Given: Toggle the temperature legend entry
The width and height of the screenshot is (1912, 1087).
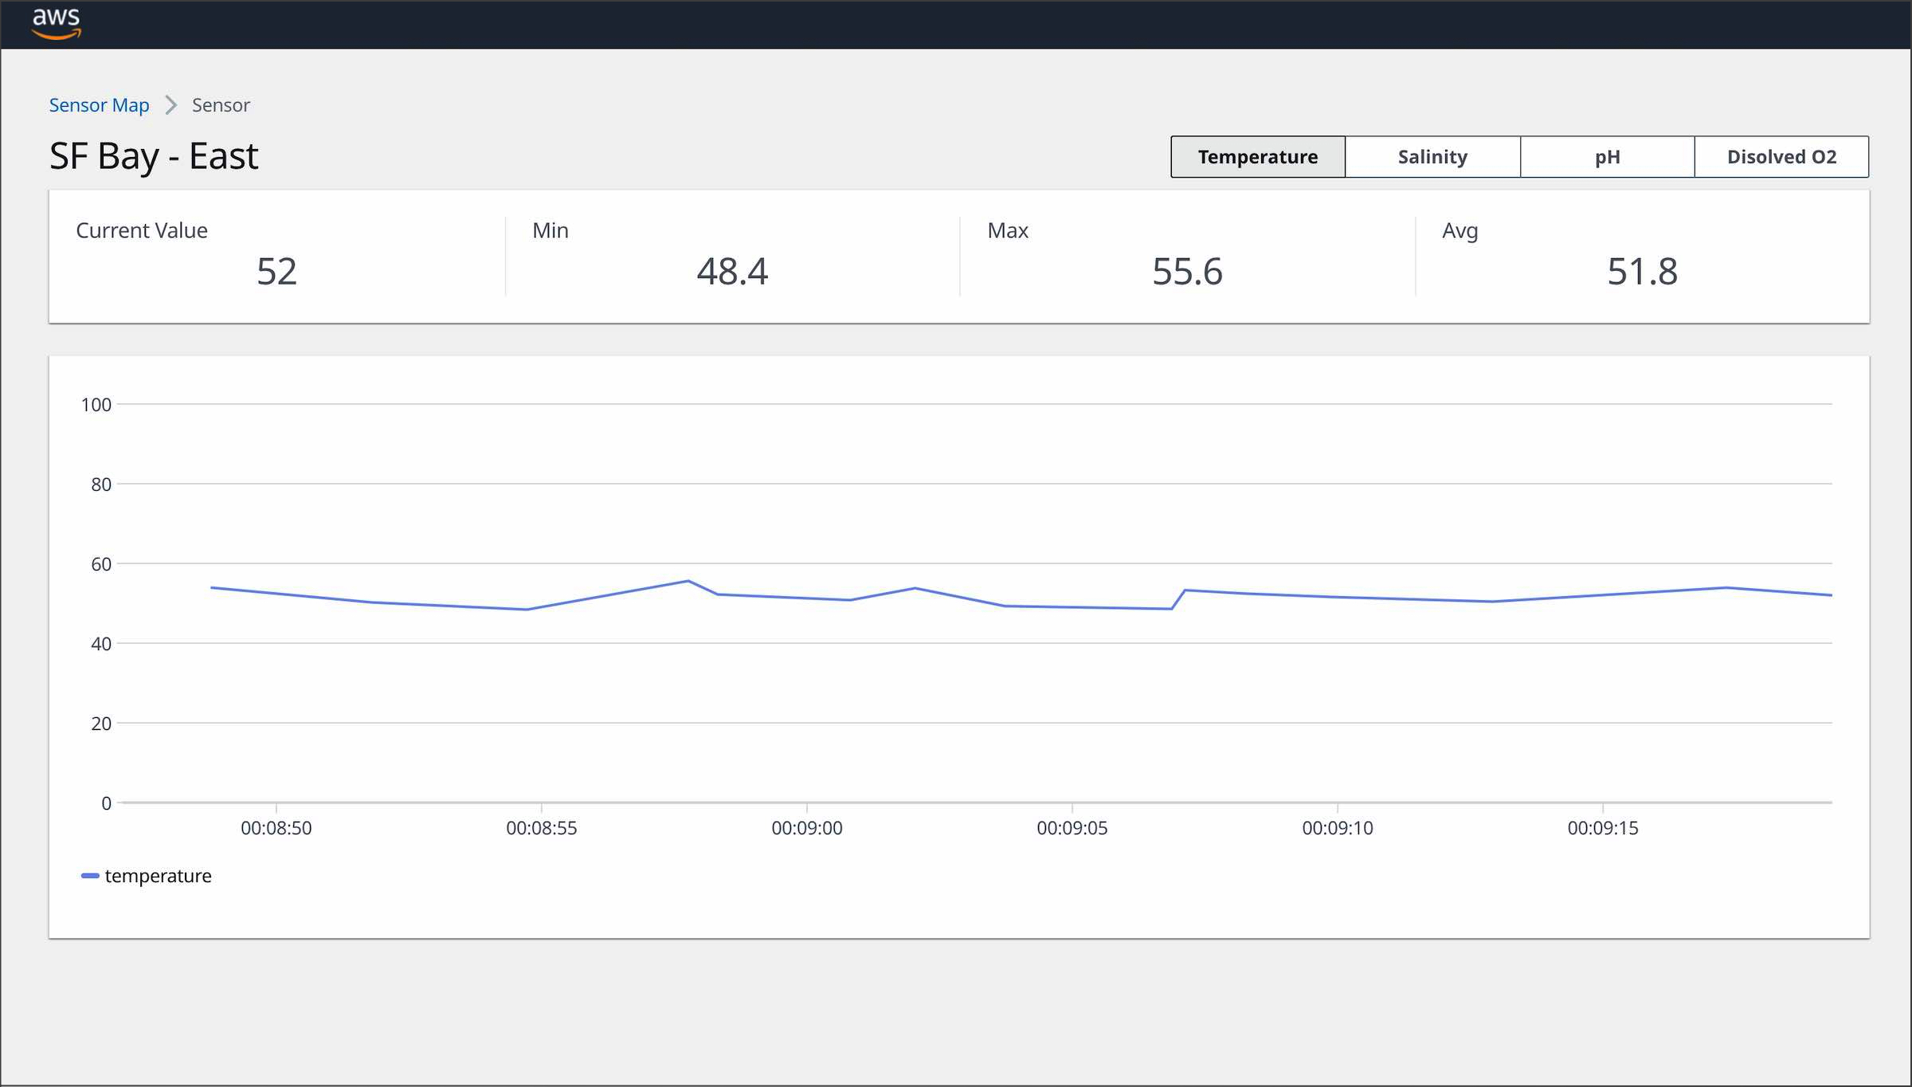Looking at the screenshot, I should (158, 876).
